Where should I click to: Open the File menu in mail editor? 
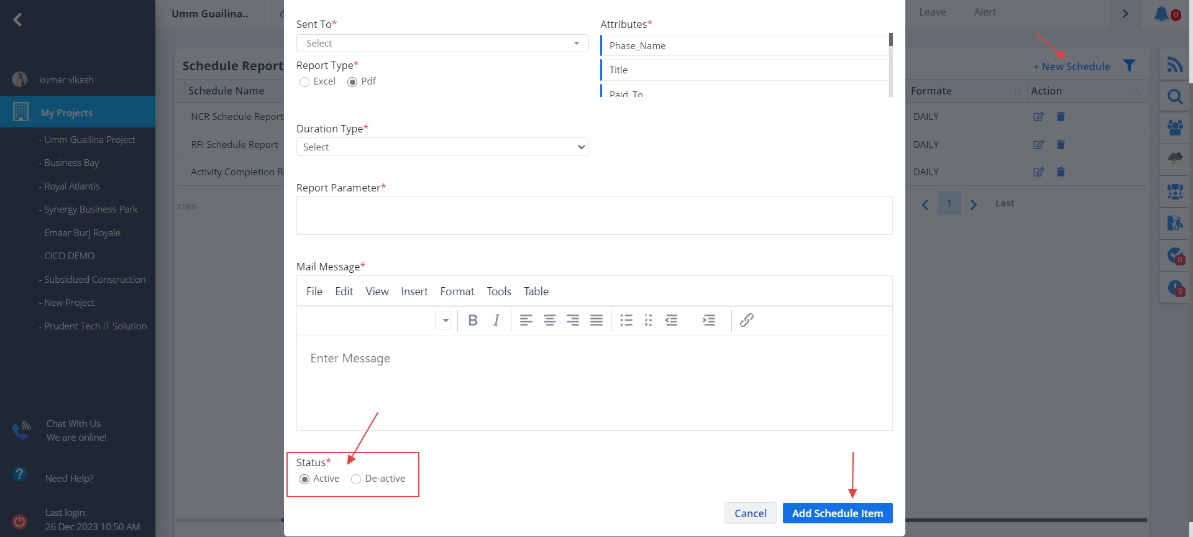click(314, 291)
